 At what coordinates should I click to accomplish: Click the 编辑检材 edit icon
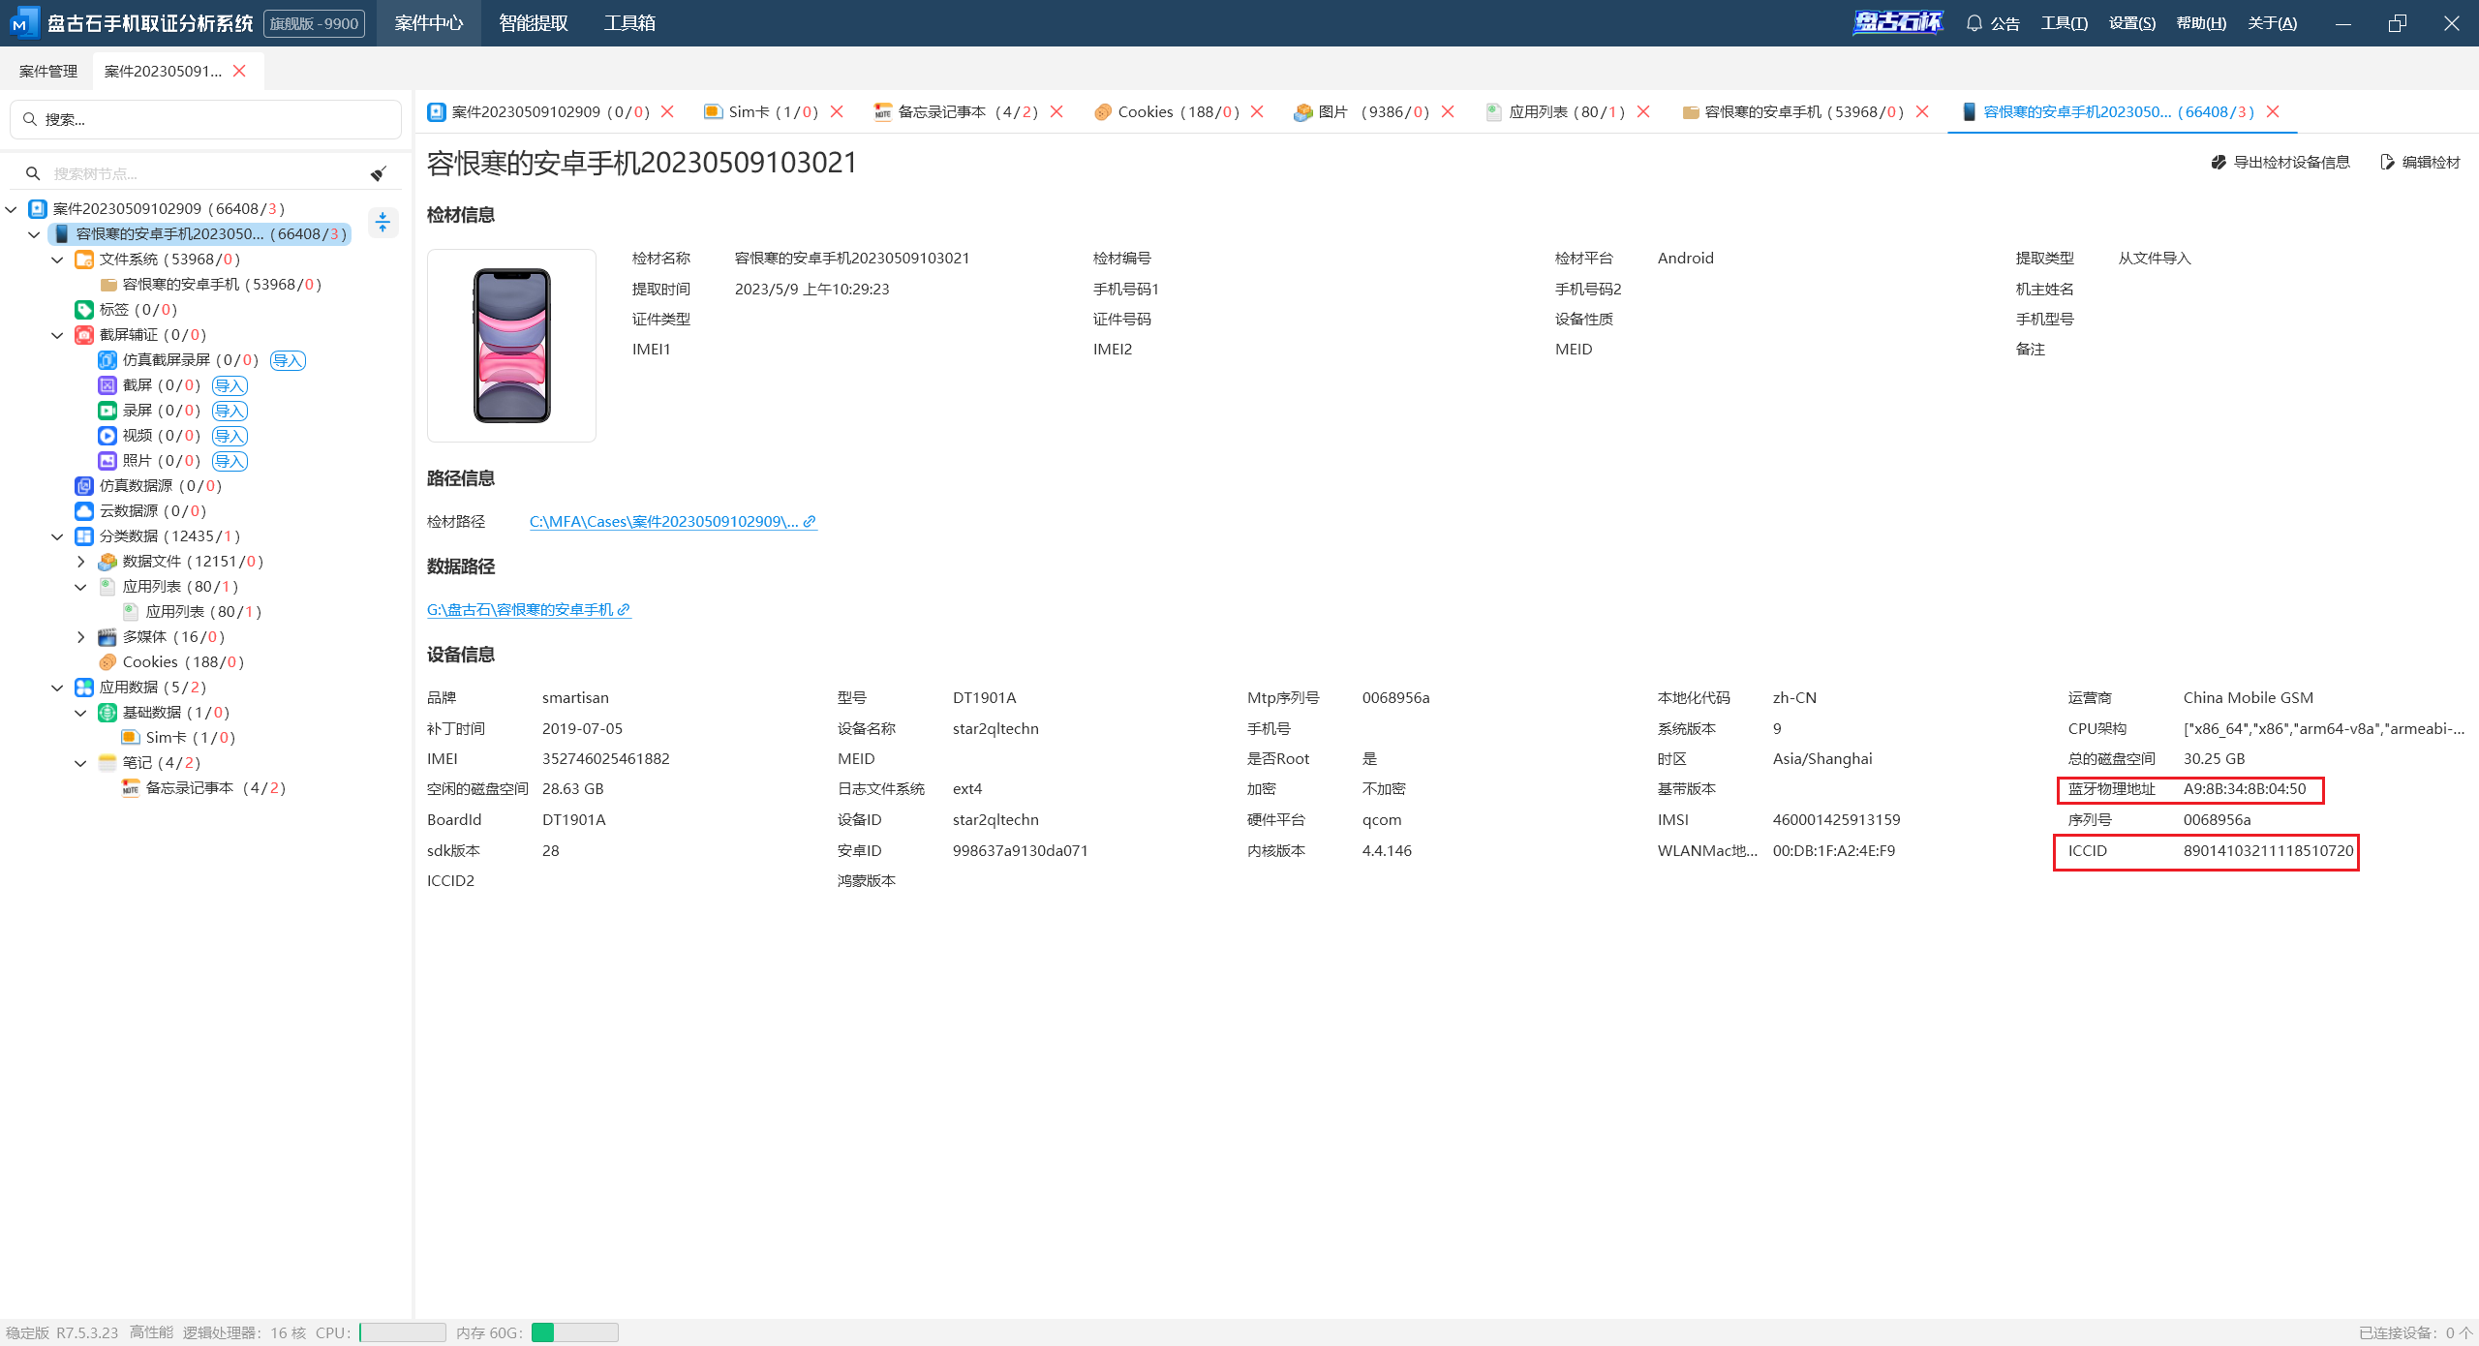[2387, 163]
